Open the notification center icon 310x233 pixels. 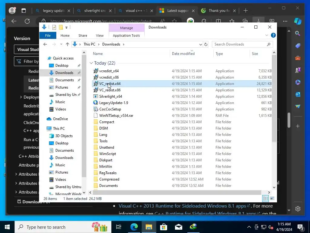click(301, 227)
